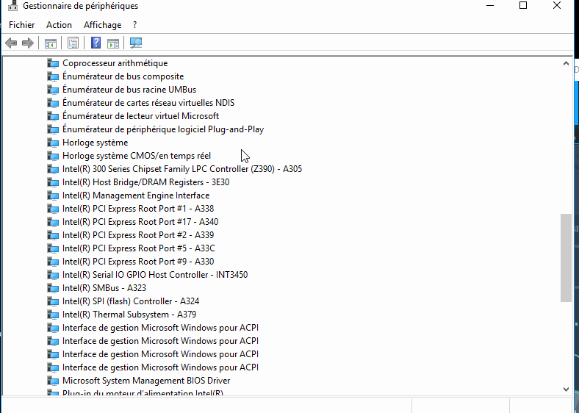Click the icon beside Intel(R) Thermal Subsystem - A379
This screenshot has width=579, height=413.
(x=53, y=315)
